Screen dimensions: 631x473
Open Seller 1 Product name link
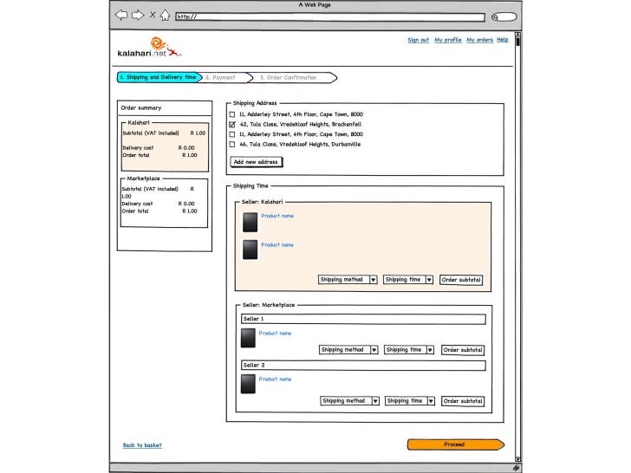pos(275,333)
